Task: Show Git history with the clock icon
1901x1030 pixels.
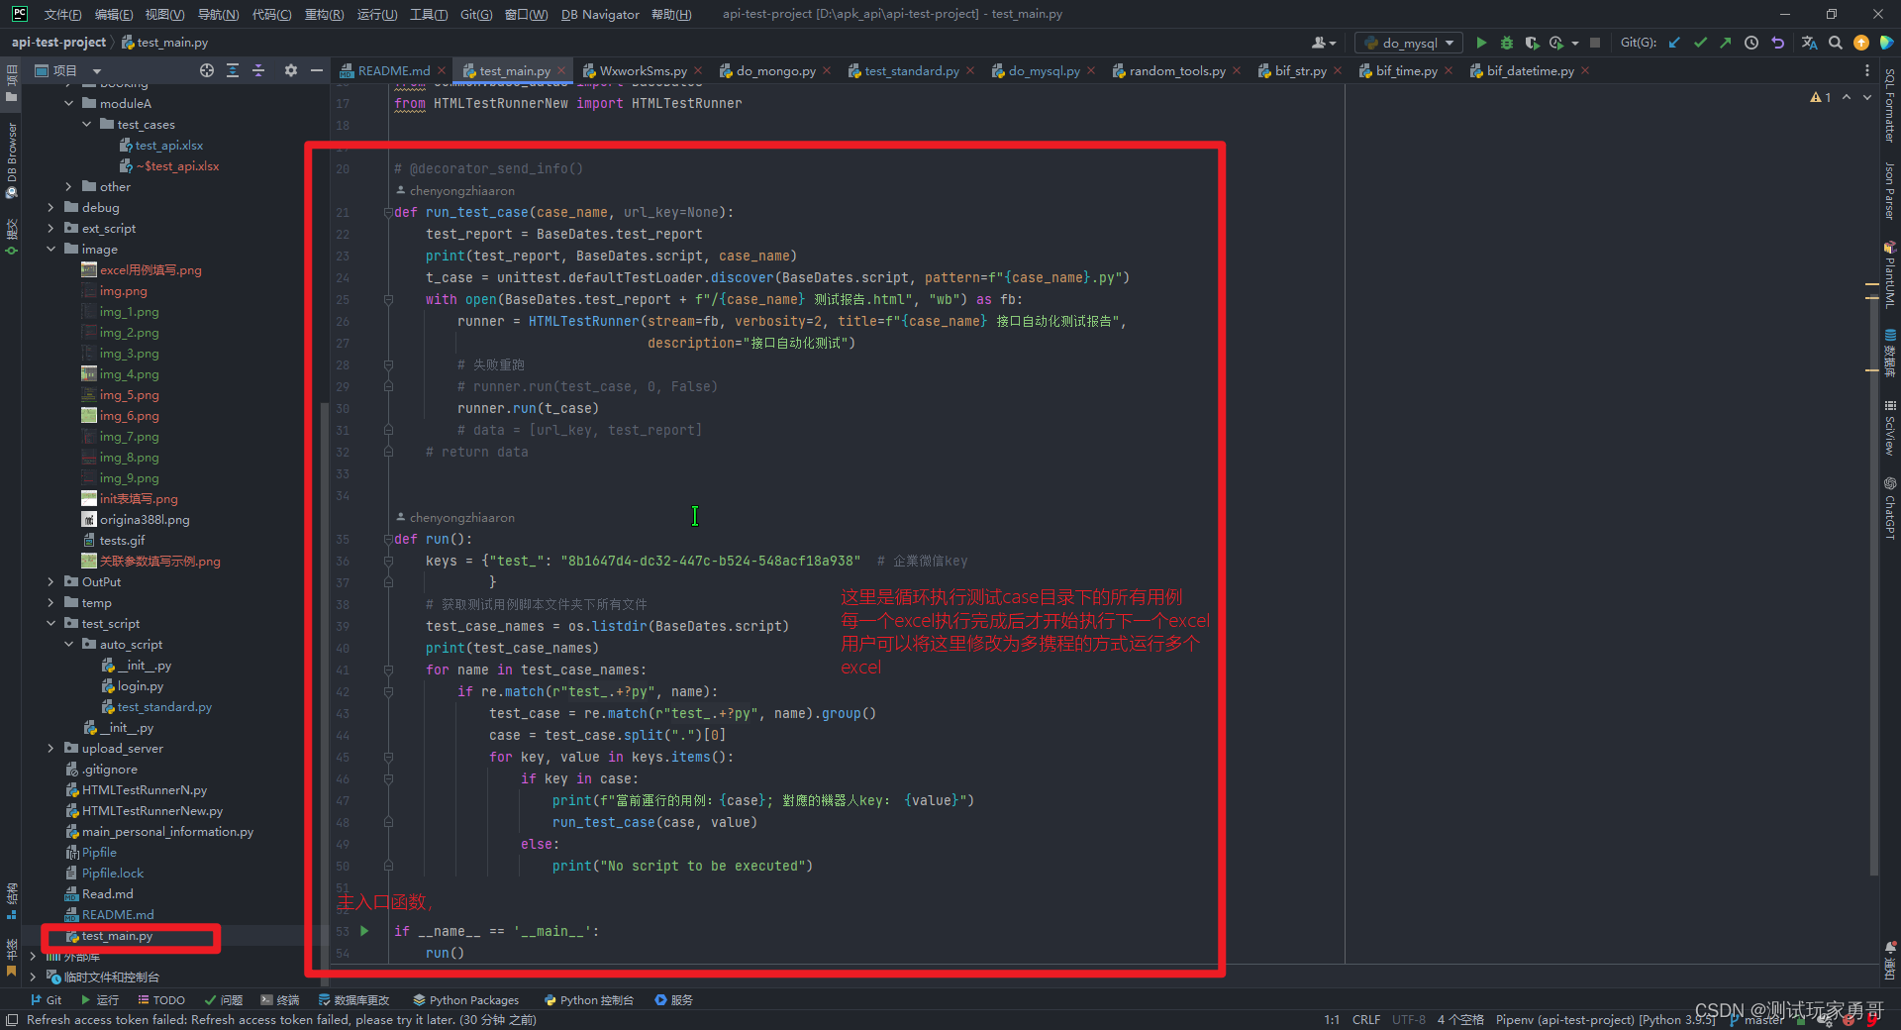Action: [1751, 43]
